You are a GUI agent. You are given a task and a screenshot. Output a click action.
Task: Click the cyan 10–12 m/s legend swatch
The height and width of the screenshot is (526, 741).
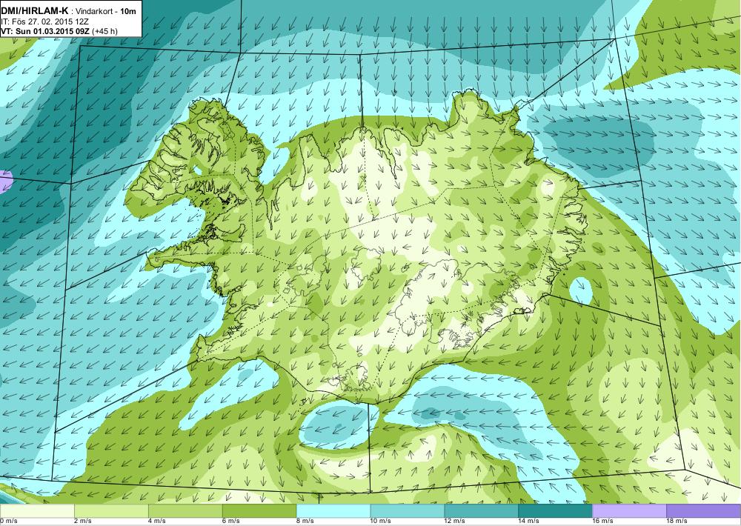tap(408, 511)
